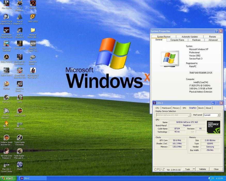Click the GPU name field NVIDIA GeForce GTX 460
This screenshot has height=181, width=226.
187,122
